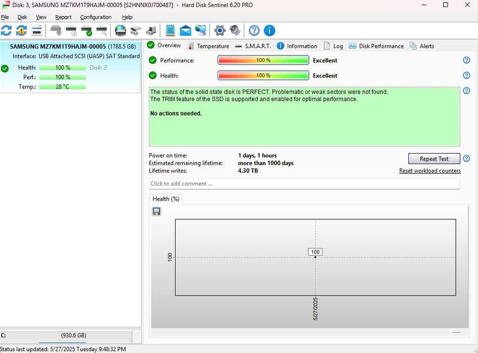
Task: Click the floppy save icon above graph
Action: point(156,212)
